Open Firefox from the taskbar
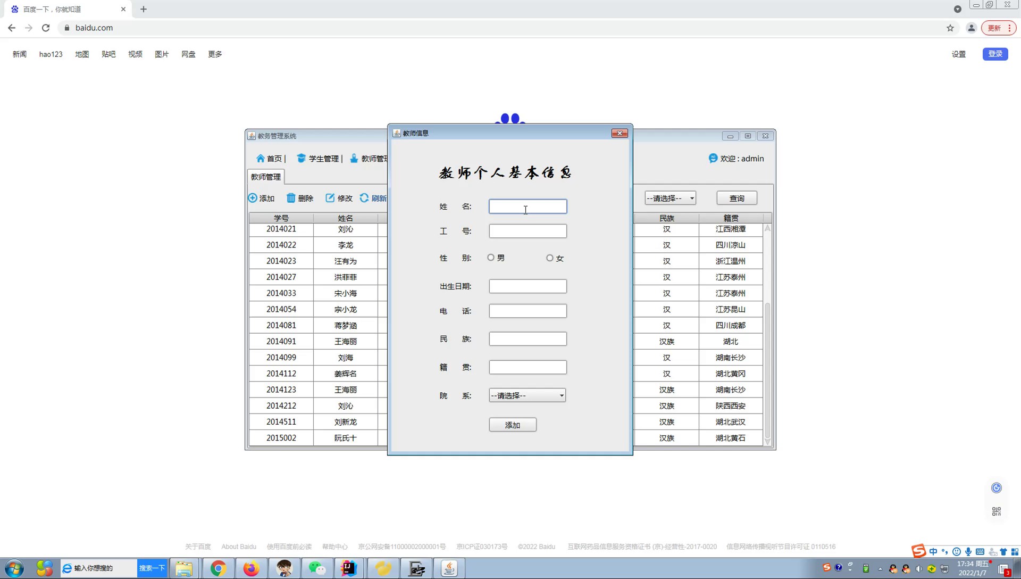This screenshot has height=579, width=1021. click(x=251, y=568)
